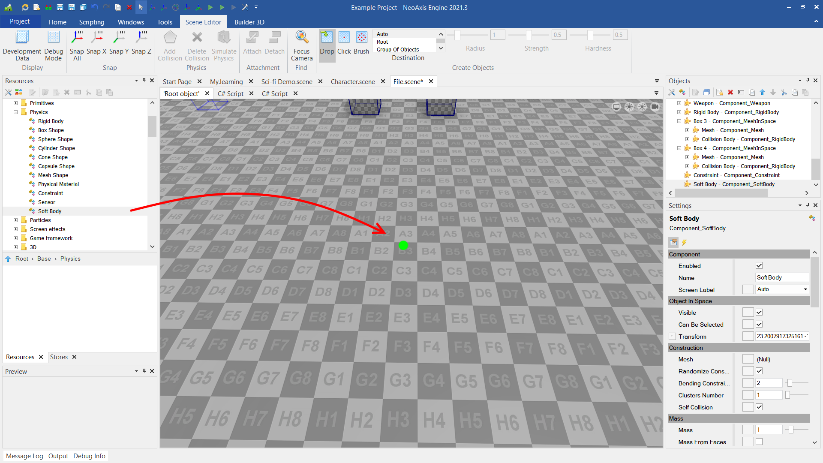
Task: Open the Builder 3D ribbon tab
Action: pyautogui.click(x=249, y=22)
